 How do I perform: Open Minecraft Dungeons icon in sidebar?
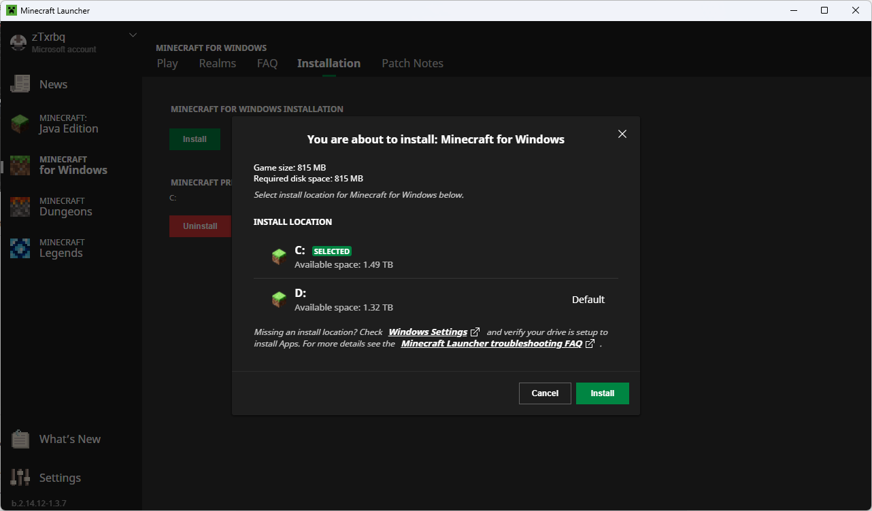pyautogui.click(x=20, y=207)
